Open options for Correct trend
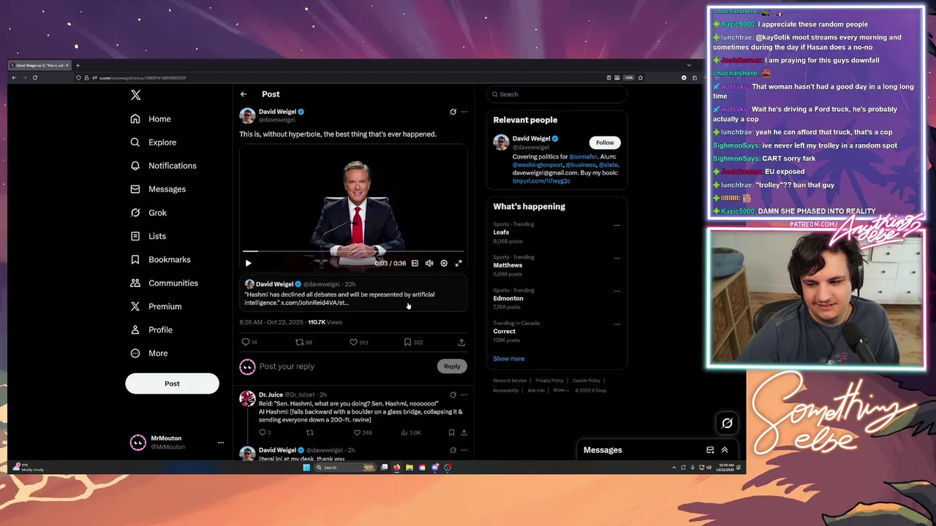 pyautogui.click(x=617, y=324)
